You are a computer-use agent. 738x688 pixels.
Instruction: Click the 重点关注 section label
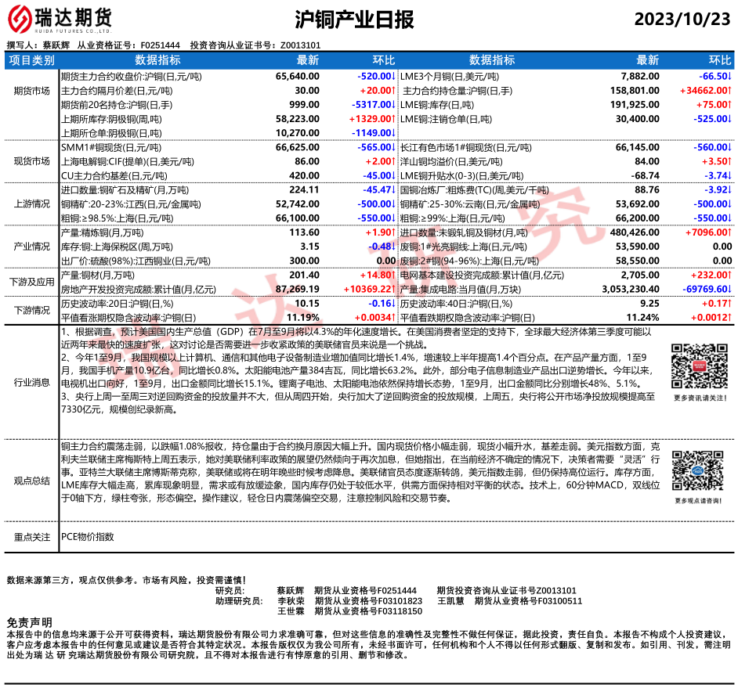(x=32, y=537)
